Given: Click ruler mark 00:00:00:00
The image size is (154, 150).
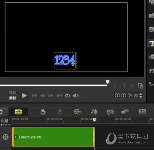Looking at the screenshot, I should click(20, 119).
